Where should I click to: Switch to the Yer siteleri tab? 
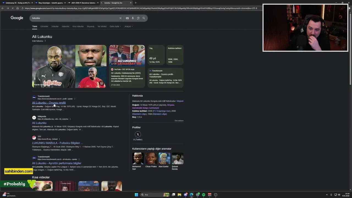click(x=102, y=26)
